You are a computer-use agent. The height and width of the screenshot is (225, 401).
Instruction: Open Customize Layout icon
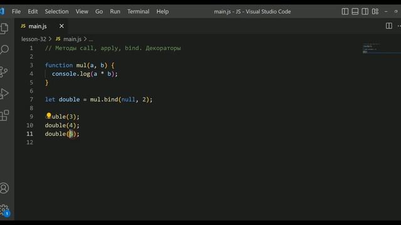click(x=375, y=11)
